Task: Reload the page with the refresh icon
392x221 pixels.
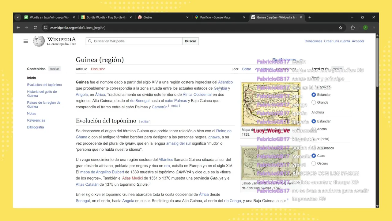Action: tap(35, 28)
